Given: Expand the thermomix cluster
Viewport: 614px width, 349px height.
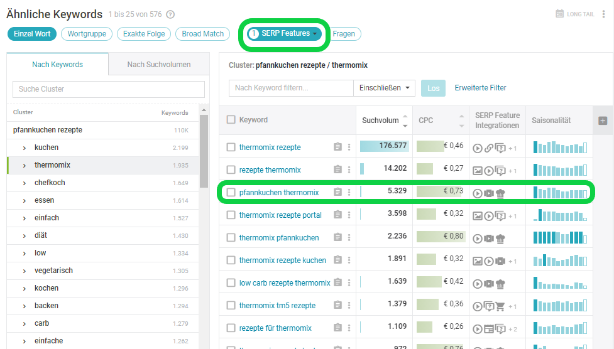Looking at the screenshot, I should coord(25,166).
